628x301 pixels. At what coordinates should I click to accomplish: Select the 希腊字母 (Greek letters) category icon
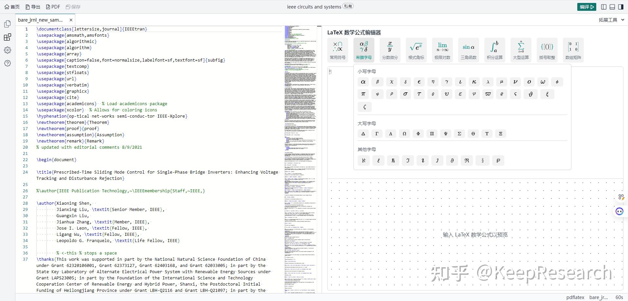click(x=364, y=50)
